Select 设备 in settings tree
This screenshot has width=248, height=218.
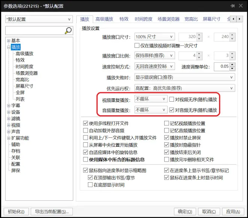[x=16, y=112]
